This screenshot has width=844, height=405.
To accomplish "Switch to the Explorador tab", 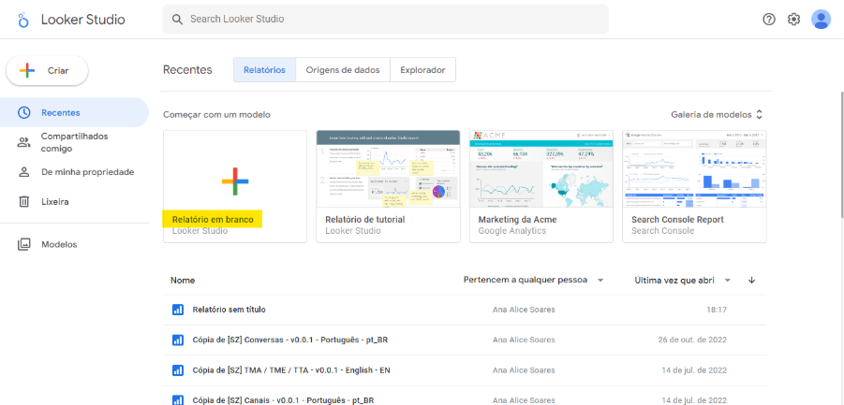I will 422,70.
